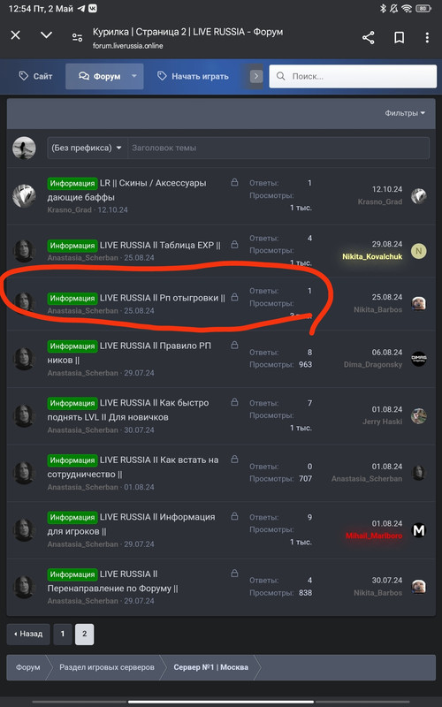
Task: Open the Сайт navigation tab
Action: click(x=35, y=76)
